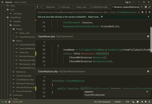Open ClassMover.php excerpt with the arrow icon
152x104 pixels.
point(148,36)
